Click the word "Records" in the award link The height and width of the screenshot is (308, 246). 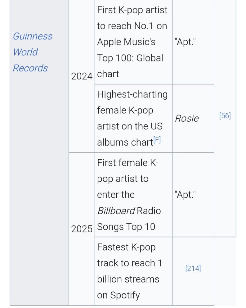pyautogui.click(x=30, y=68)
